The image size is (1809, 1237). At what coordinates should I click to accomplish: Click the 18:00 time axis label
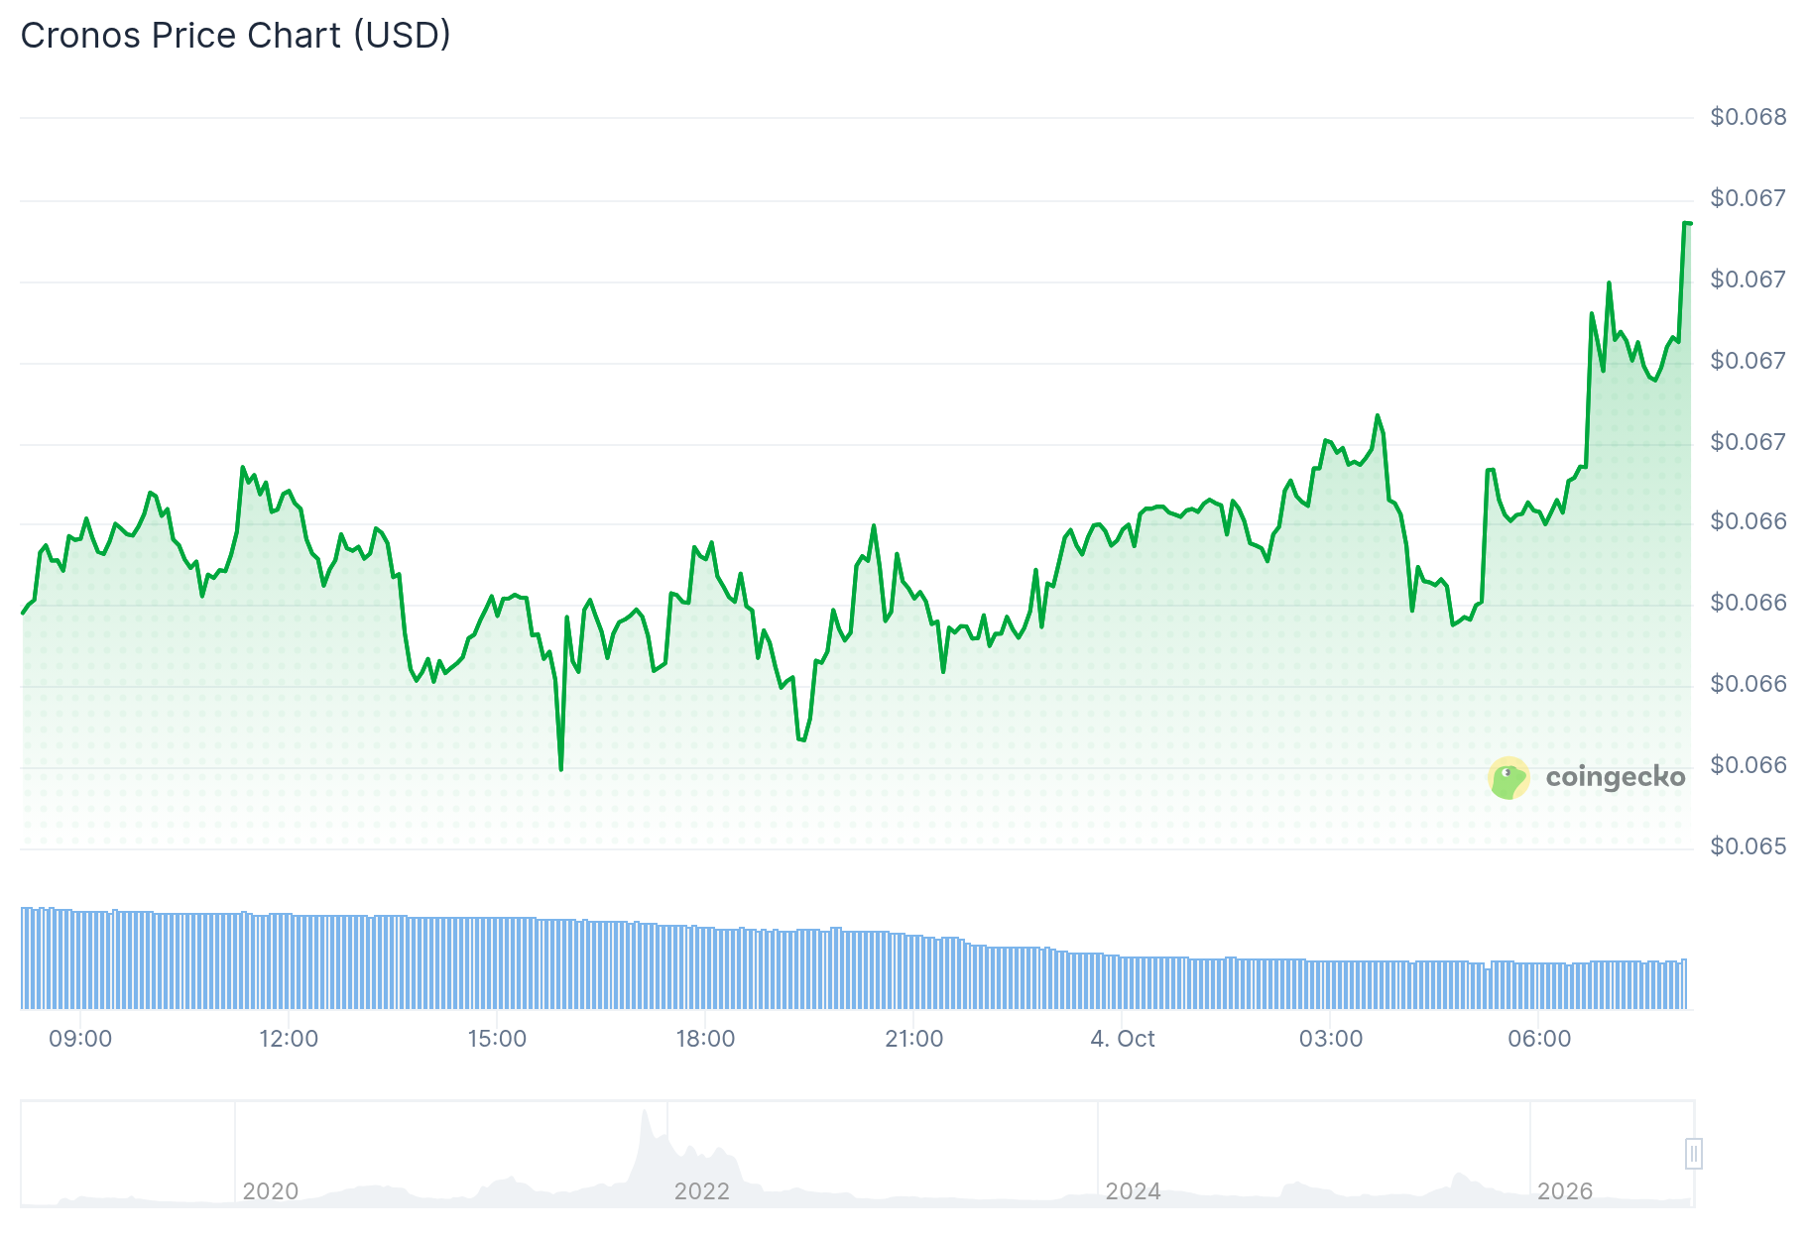(x=705, y=1039)
